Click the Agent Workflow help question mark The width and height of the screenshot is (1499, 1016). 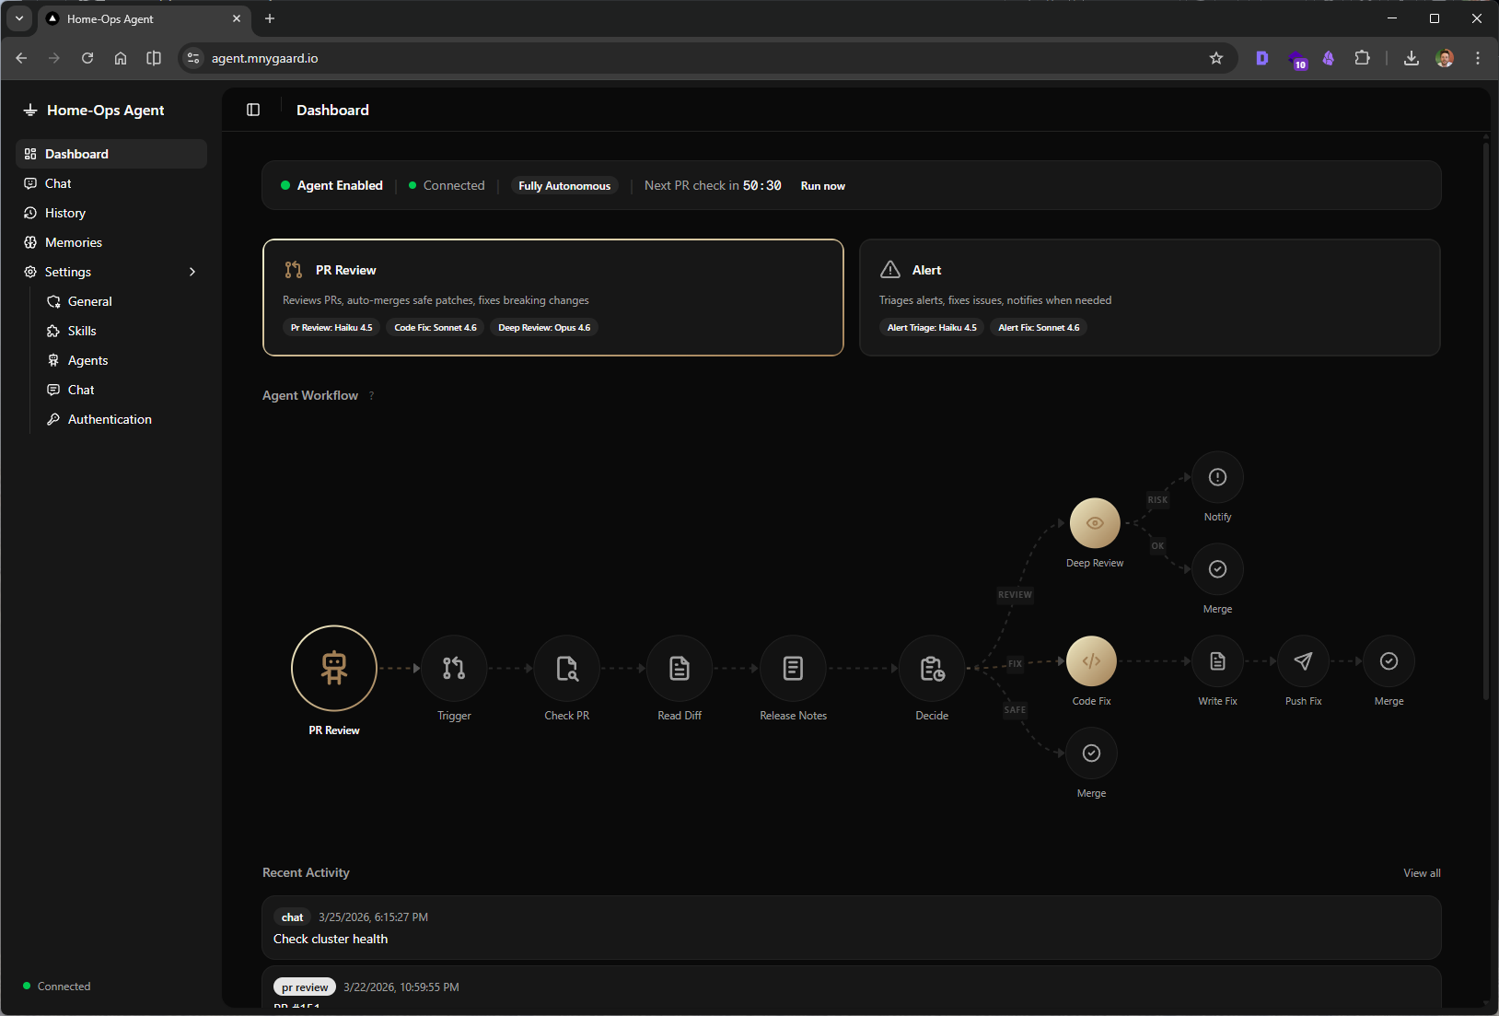coord(372,396)
